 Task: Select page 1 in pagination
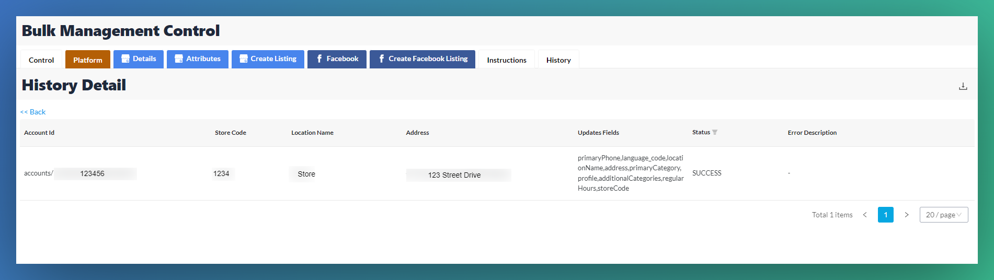(886, 215)
